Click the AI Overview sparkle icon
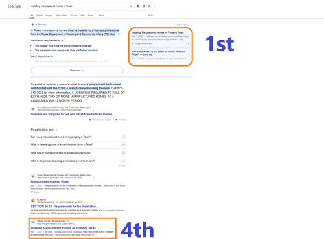The image size is (324, 239). coord(32,25)
